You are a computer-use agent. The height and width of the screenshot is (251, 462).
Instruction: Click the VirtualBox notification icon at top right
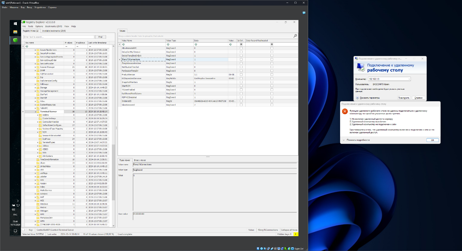click(x=304, y=13)
